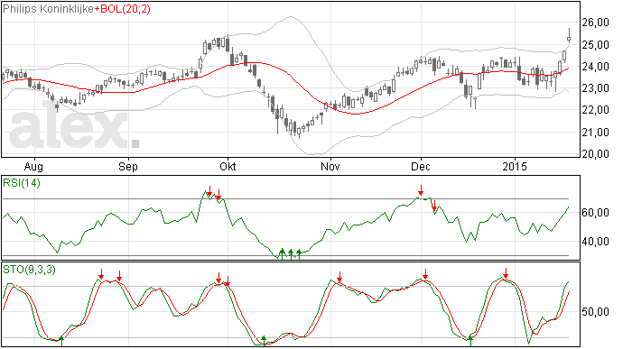The height and width of the screenshot is (349, 623).
Task: Click the 20,00 price axis label
Action: coord(595,153)
